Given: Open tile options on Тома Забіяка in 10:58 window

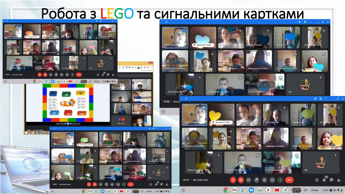Looking at the screenshot, I should (184, 31).
